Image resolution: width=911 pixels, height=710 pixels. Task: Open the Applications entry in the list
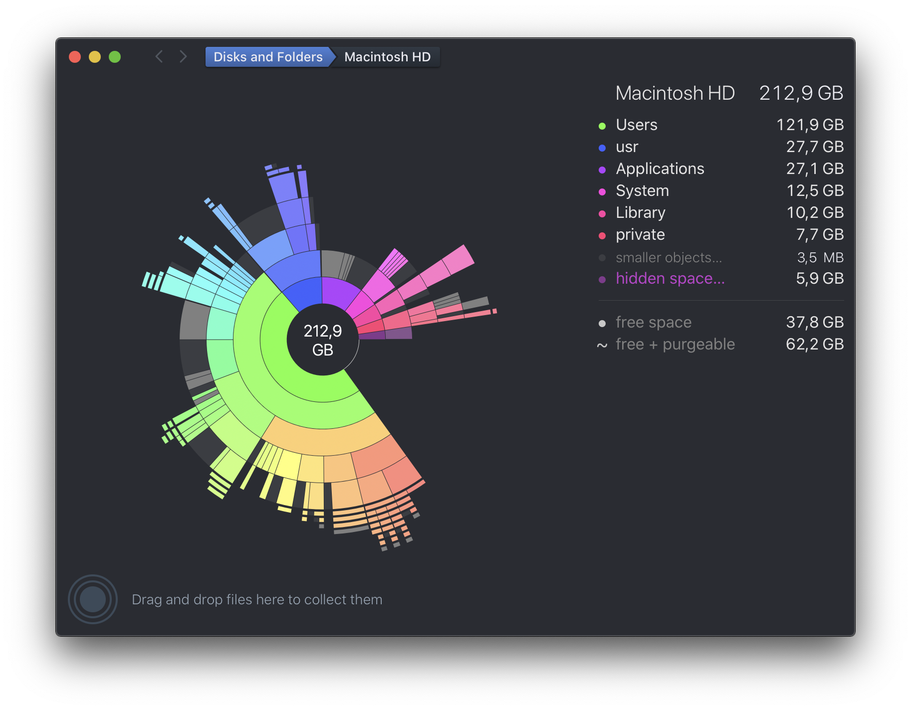[x=721, y=169]
